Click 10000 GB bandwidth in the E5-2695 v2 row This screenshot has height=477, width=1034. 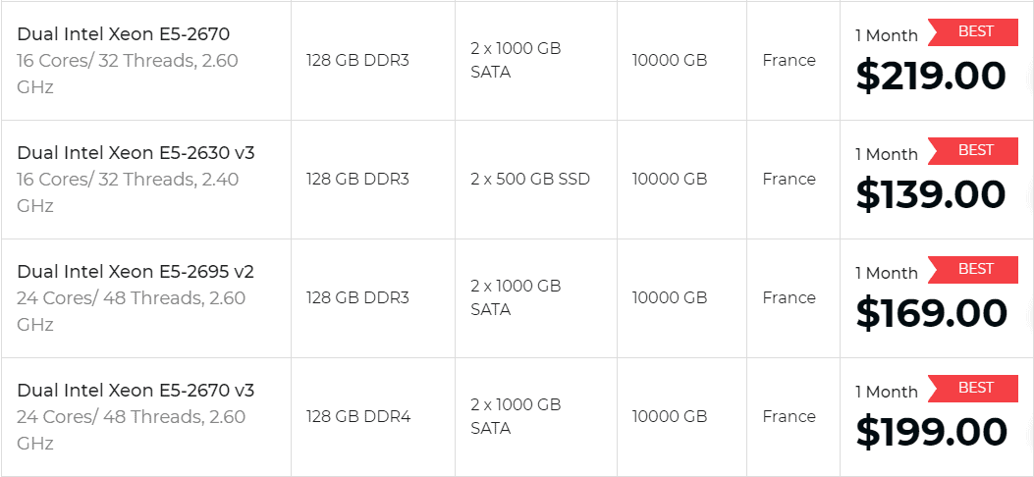click(x=670, y=297)
